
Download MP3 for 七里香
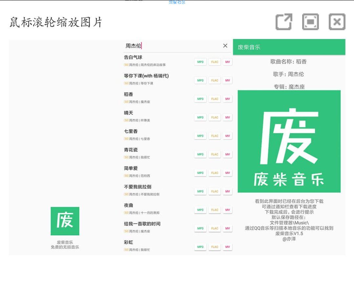click(x=200, y=136)
